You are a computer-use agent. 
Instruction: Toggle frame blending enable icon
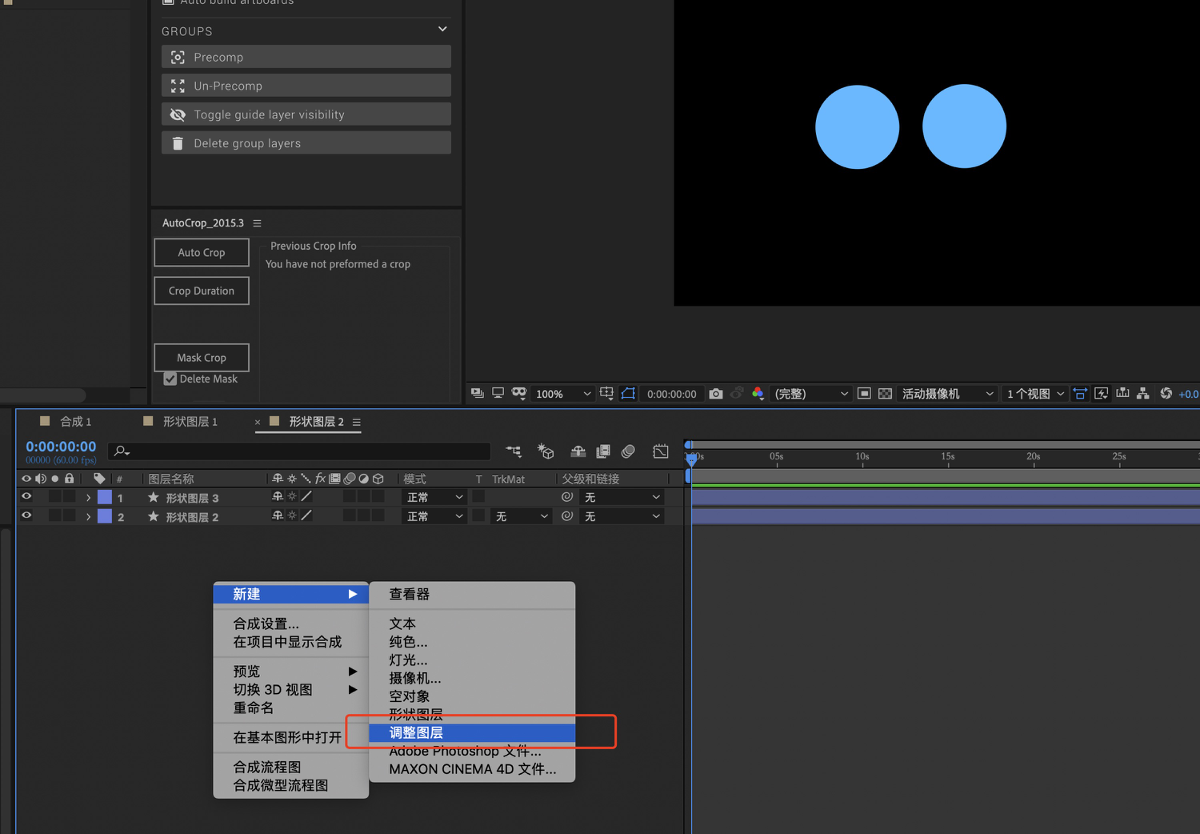(603, 451)
